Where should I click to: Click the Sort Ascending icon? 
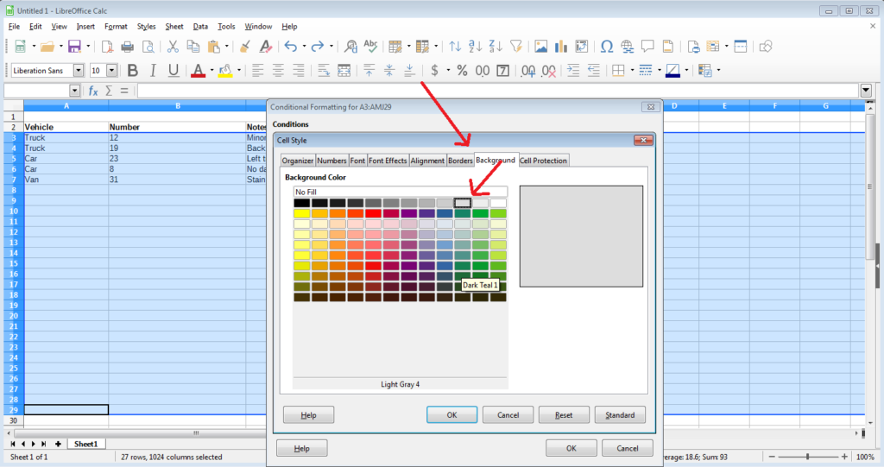(476, 47)
